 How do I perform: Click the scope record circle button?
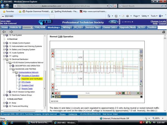(x=53, y=93)
